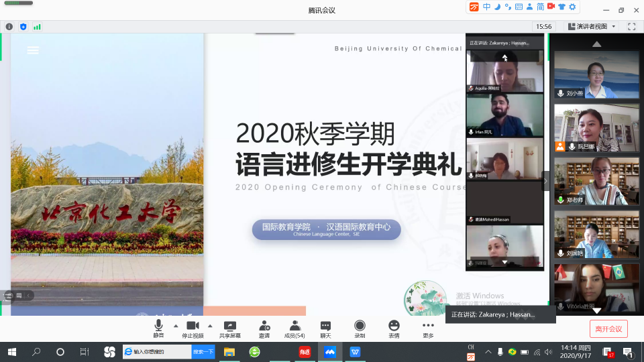Expand the microphone audio options arrow
The image size is (644, 362).
coord(176,326)
